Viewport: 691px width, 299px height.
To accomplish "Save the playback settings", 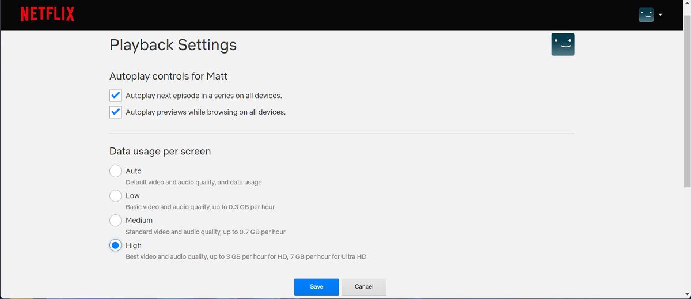I will [x=316, y=287].
